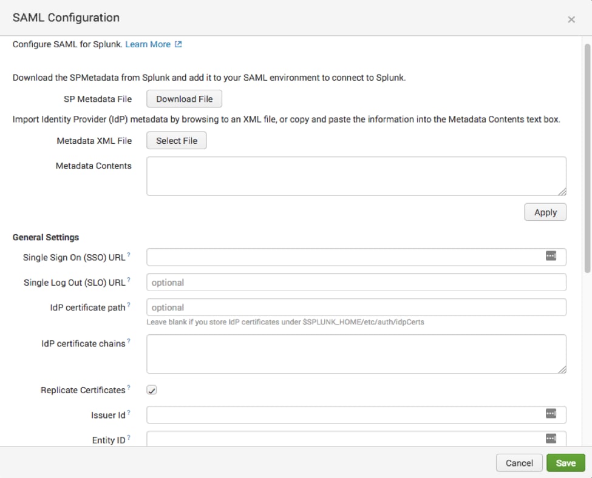Focus the Metadata Contents text area
This screenshot has height=478, width=592.
tap(356, 176)
